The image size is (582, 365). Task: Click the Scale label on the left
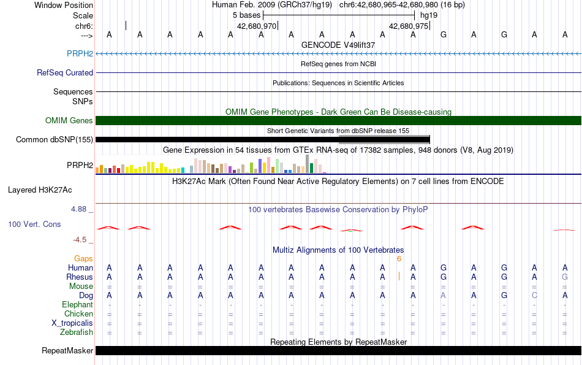click(x=83, y=15)
